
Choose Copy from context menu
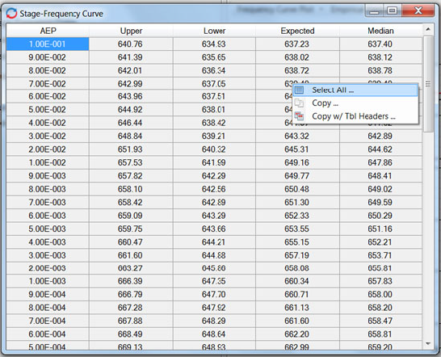click(x=355, y=103)
